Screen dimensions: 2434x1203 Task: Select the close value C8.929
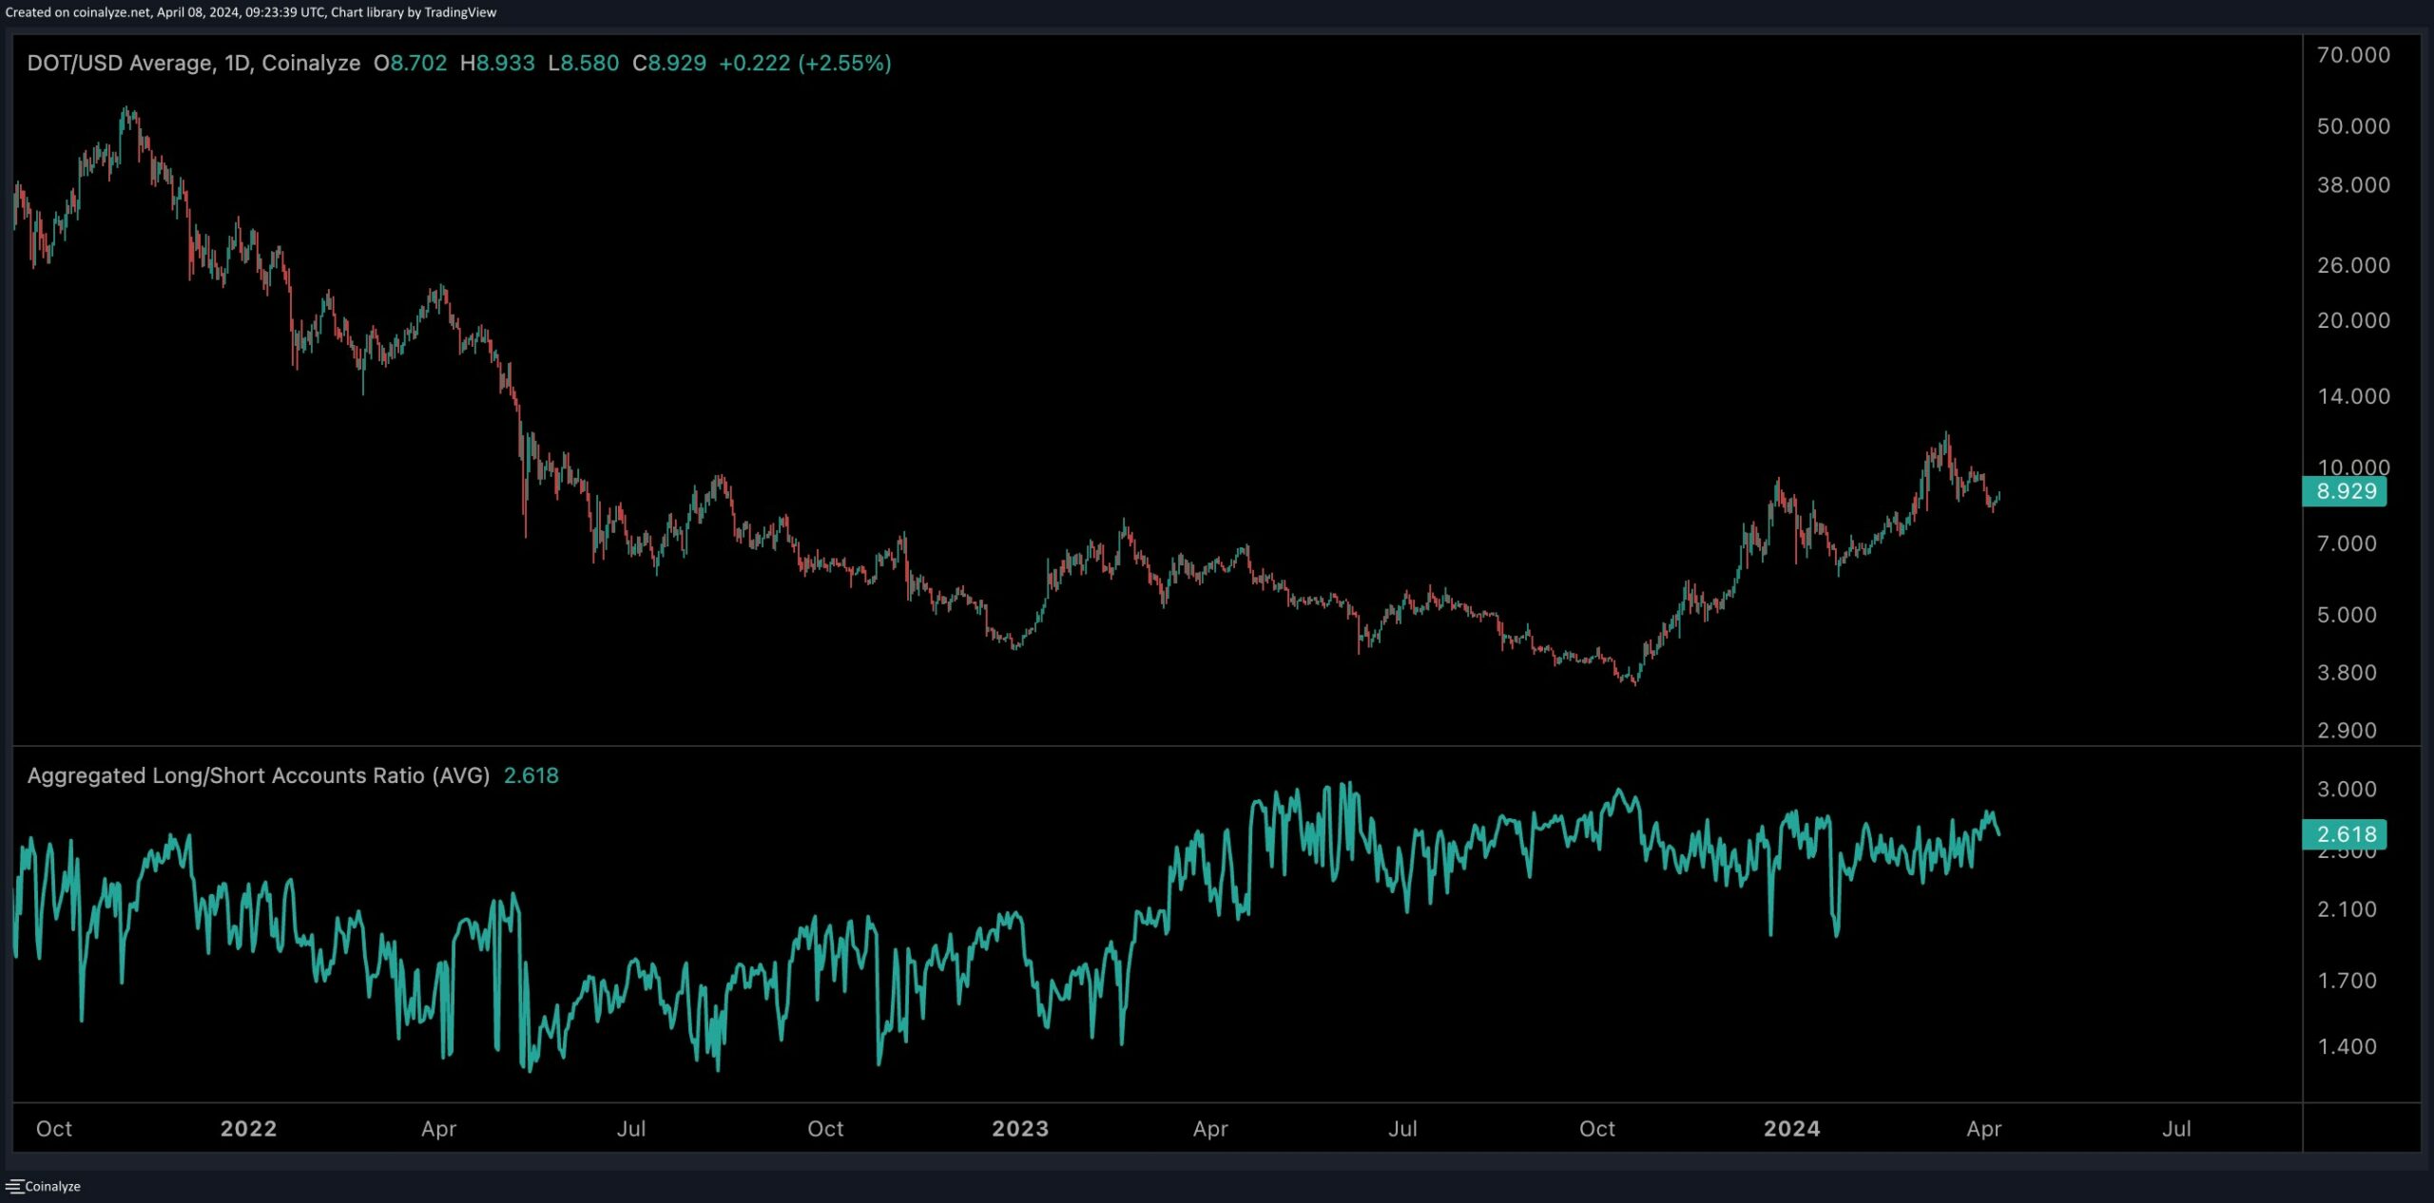click(x=669, y=64)
